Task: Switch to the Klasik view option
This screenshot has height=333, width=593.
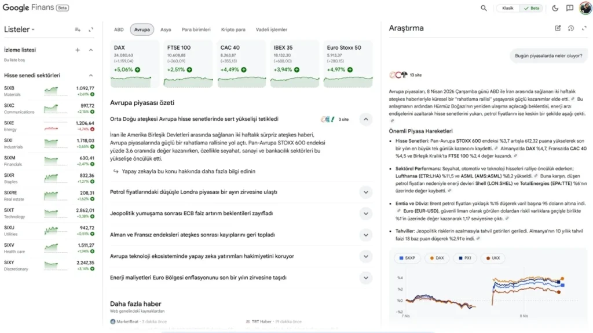Action: click(x=508, y=8)
